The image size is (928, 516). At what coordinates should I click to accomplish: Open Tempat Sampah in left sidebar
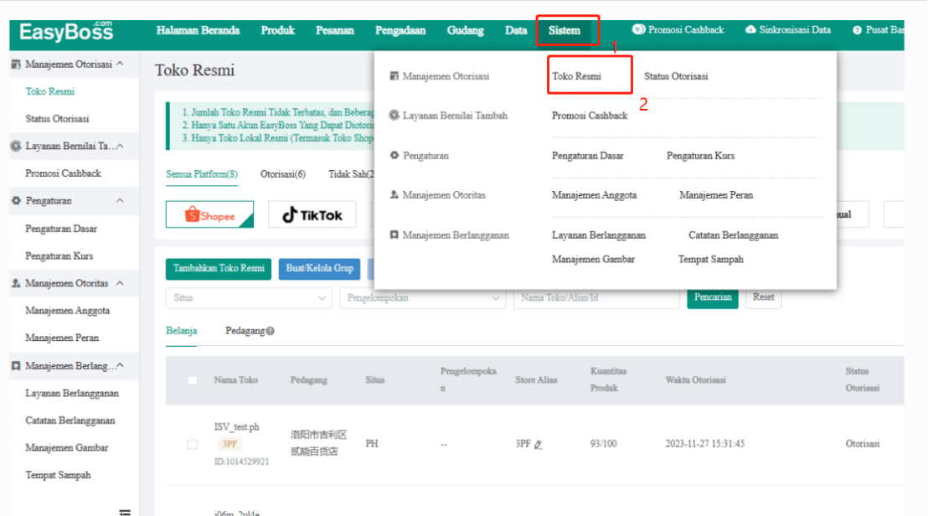58,475
